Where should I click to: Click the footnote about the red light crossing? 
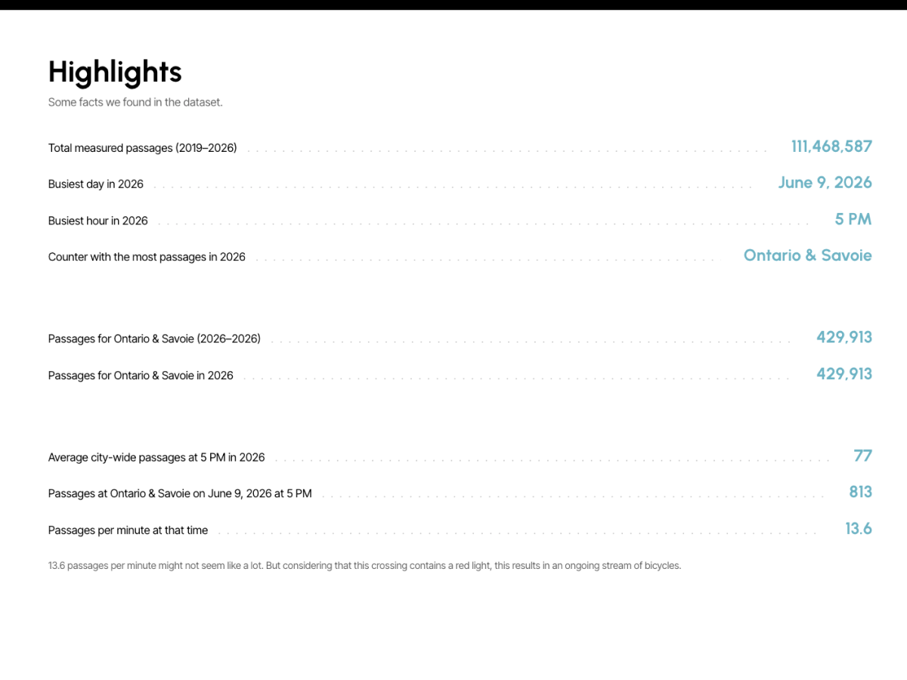(364, 565)
